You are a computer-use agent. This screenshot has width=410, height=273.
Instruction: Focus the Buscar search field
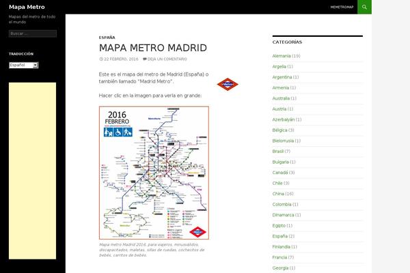[x=32, y=33]
